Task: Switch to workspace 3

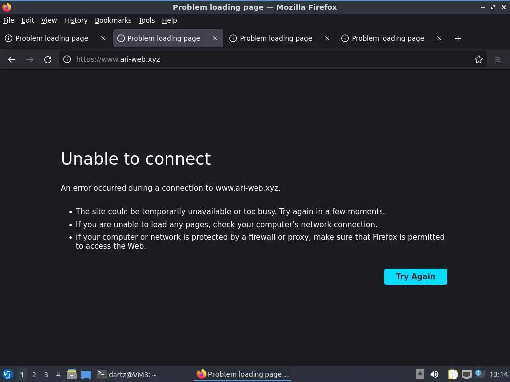Action: tap(46, 375)
